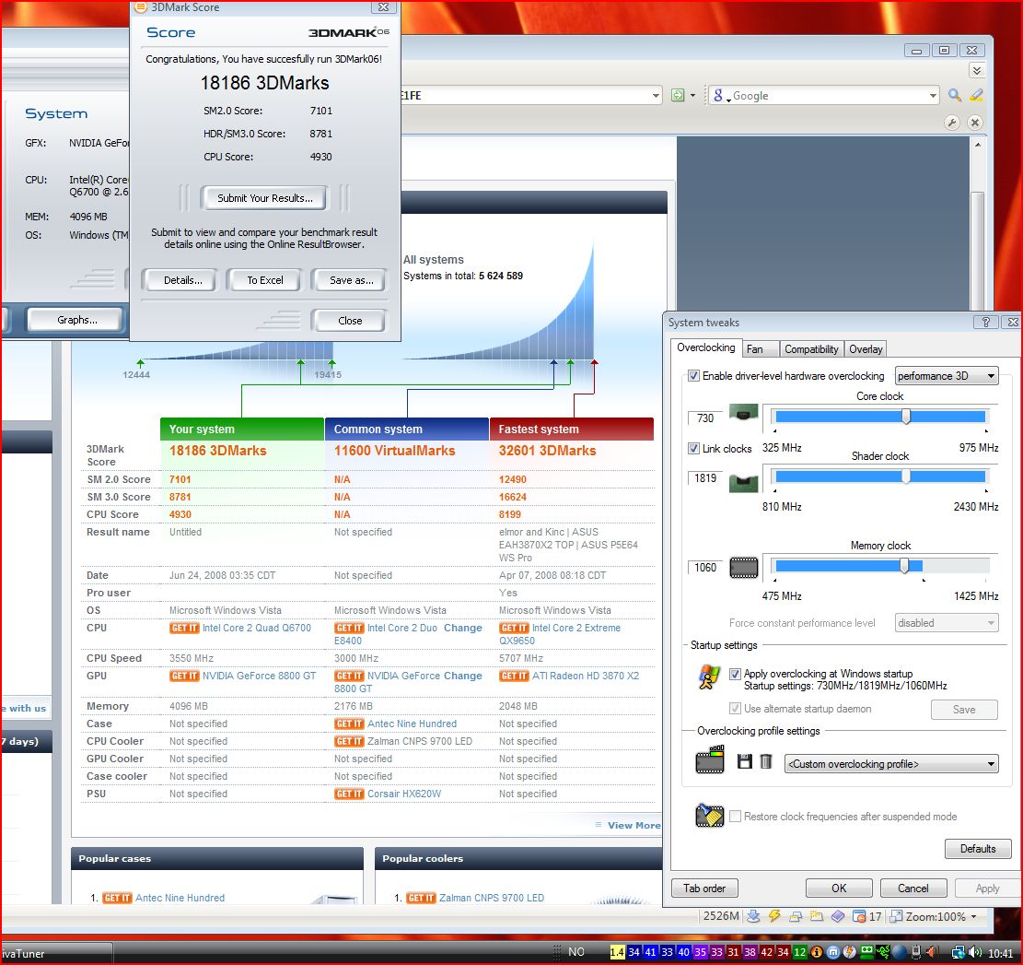
Task: Click the lightning bolt icon in browser status bar
Action: [x=774, y=916]
